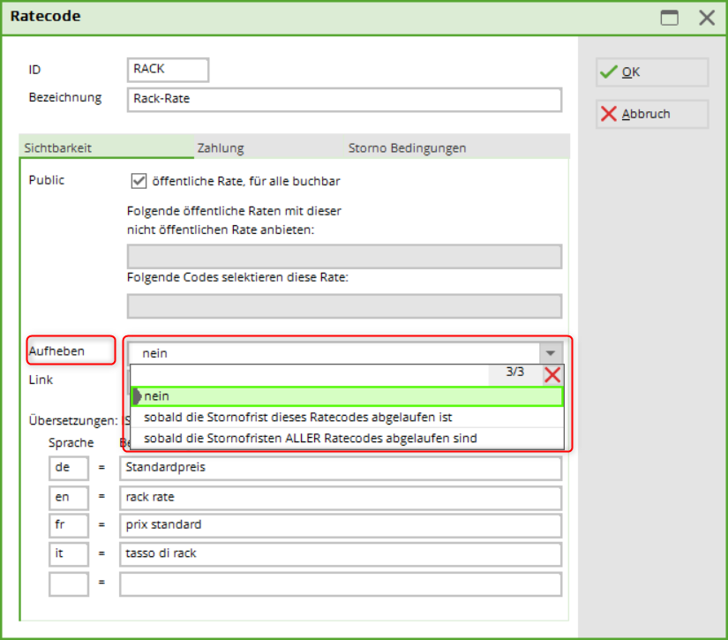The width and height of the screenshot is (728, 640).
Task: Select 'nein' option in dropdown list
Action: [346, 396]
